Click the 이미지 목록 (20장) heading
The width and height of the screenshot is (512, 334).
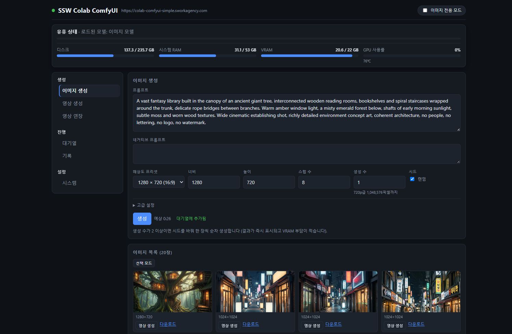[x=153, y=252]
